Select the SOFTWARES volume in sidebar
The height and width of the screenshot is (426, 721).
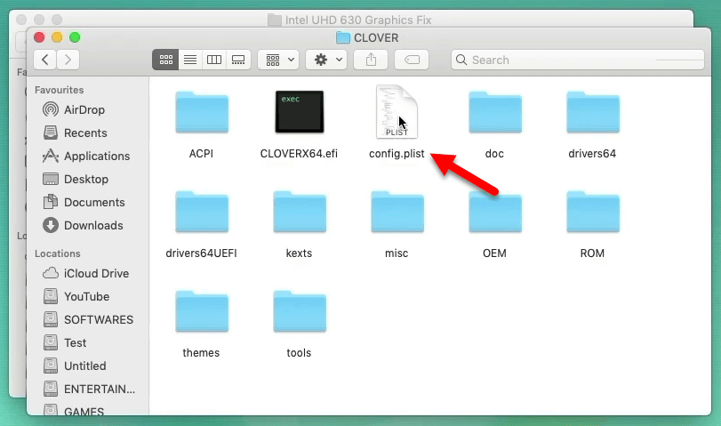click(x=88, y=319)
